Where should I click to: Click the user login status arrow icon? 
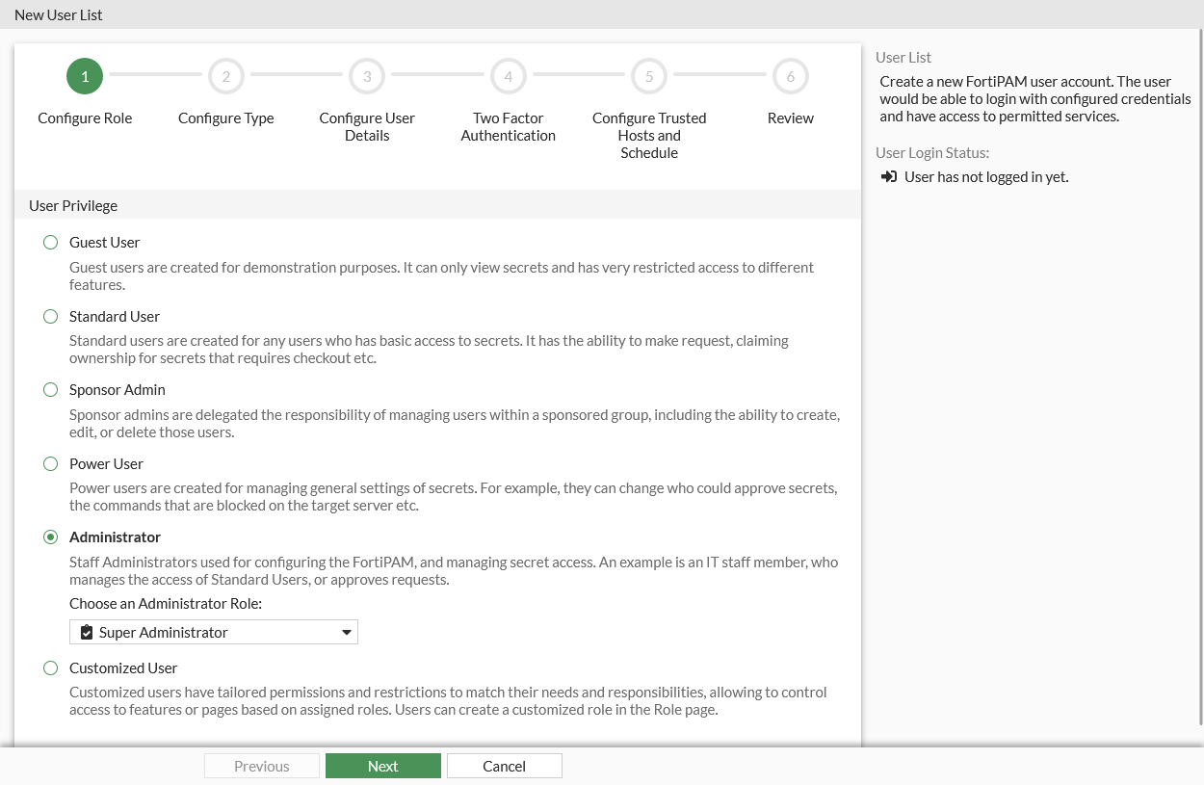(x=888, y=176)
